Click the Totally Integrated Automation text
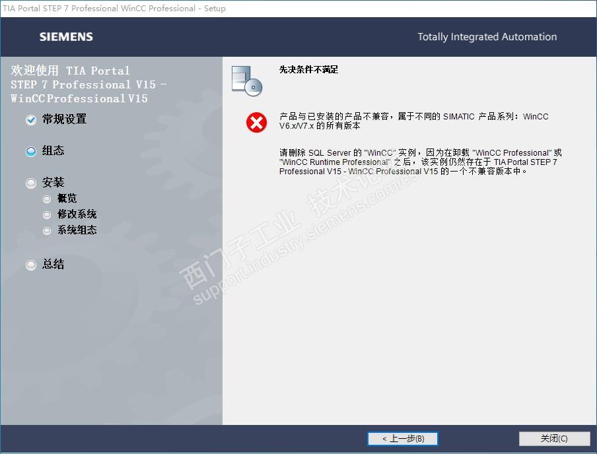This screenshot has width=597, height=454. tap(487, 37)
